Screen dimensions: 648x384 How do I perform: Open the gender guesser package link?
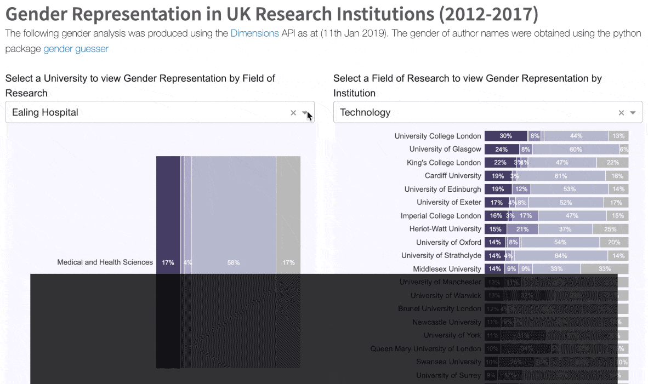pos(76,49)
